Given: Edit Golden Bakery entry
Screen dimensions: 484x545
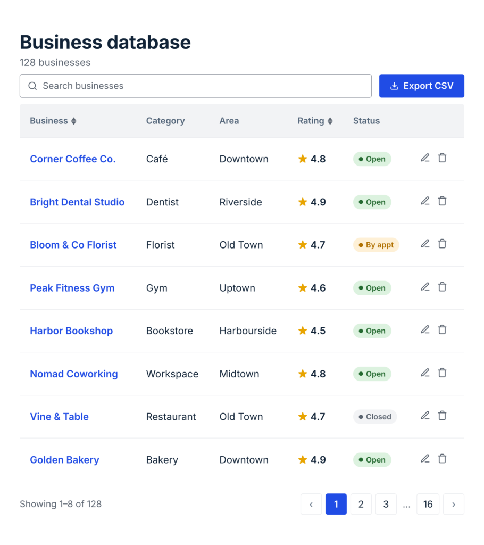Looking at the screenshot, I should pos(425,458).
